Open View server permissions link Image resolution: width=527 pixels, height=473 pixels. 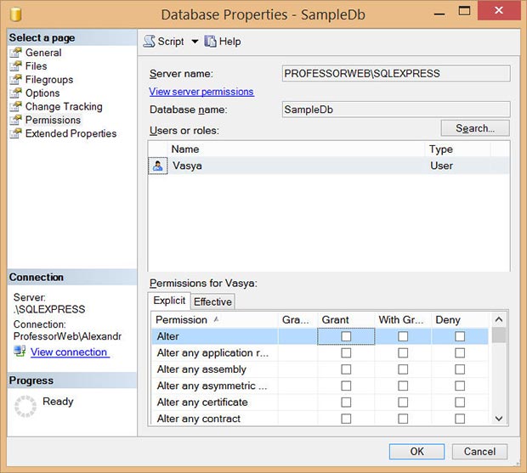pos(201,92)
